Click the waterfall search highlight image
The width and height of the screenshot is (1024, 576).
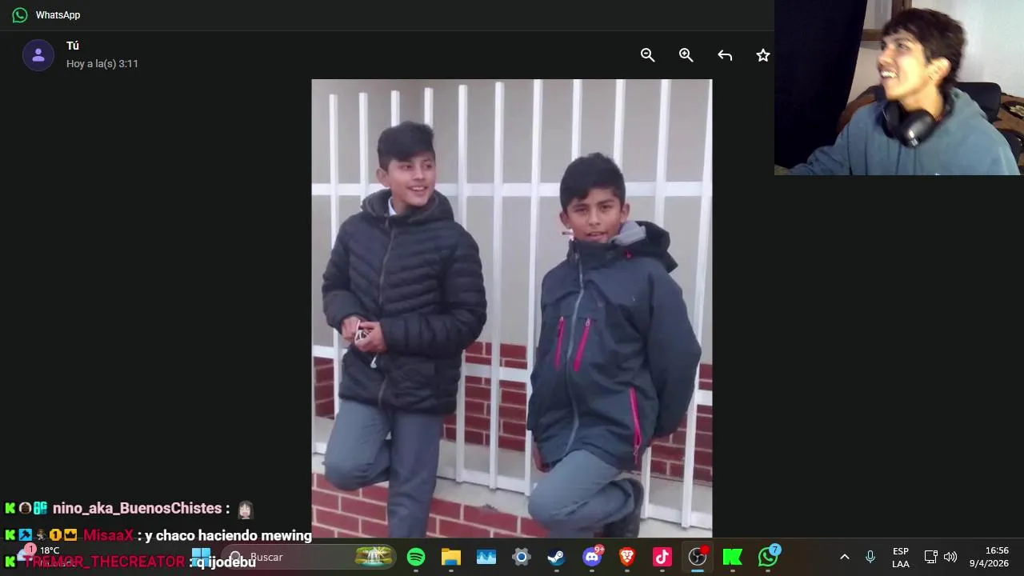tap(374, 556)
